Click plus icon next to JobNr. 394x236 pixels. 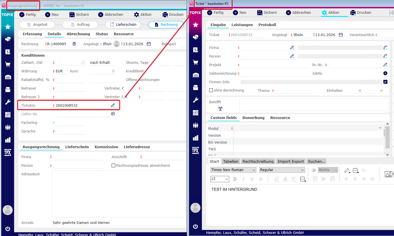[385, 74]
